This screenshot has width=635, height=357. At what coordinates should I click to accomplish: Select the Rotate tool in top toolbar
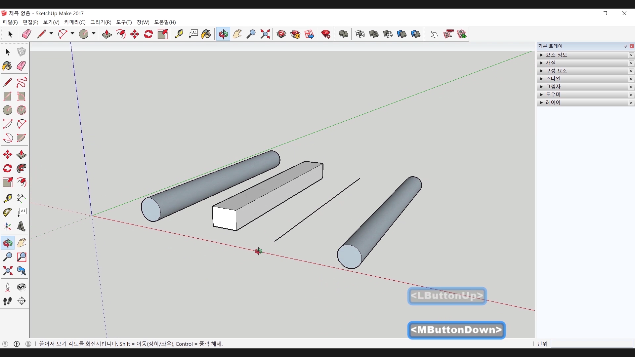[x=148, y=34]
